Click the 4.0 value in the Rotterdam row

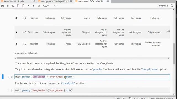[25, 32]
